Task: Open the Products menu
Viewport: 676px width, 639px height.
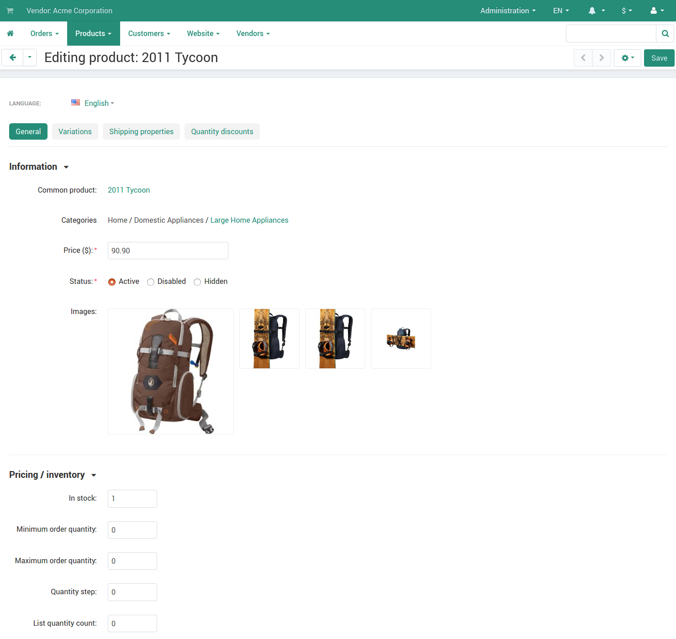Action: coord(94,33)
